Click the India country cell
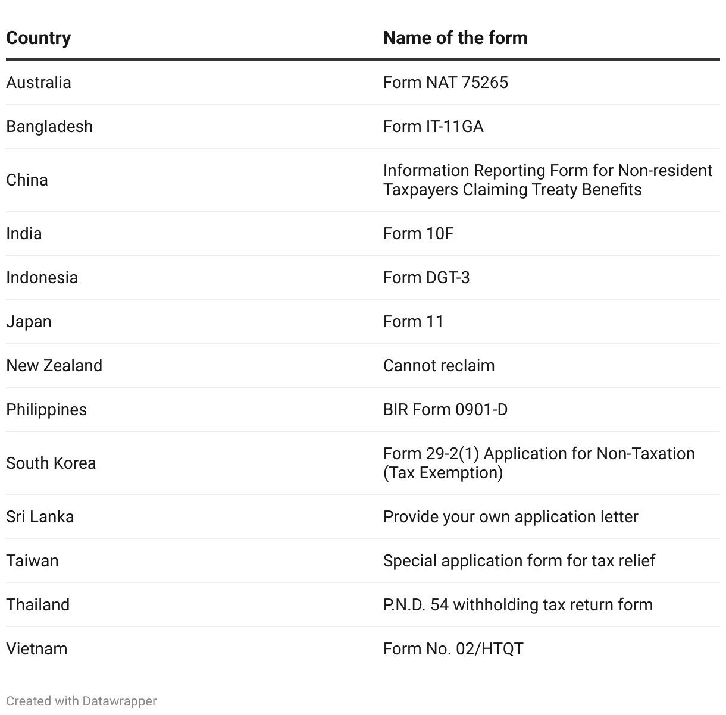Screen dimensions: 726x715 pos(24,233)
